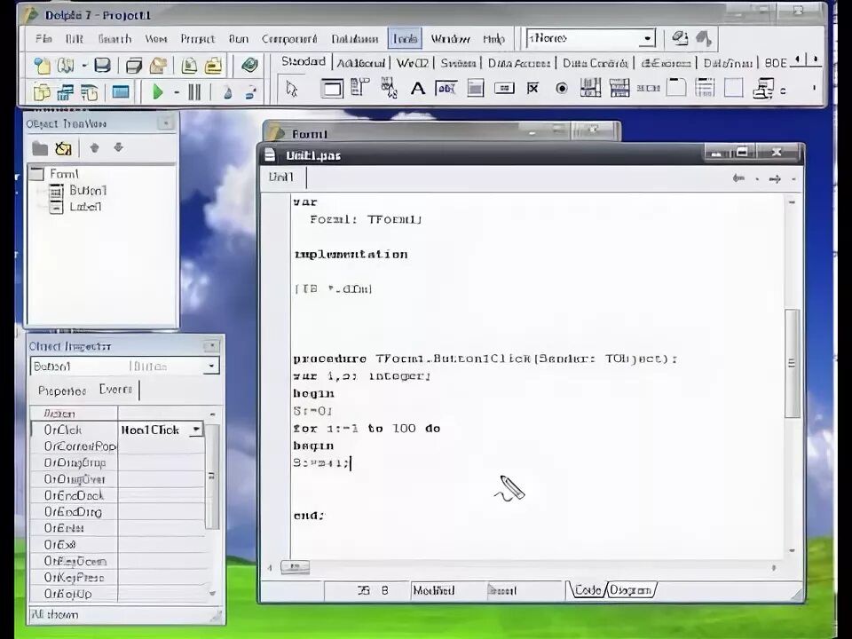Image resolution: width=852 pixels, height=639 pixels.
Task: Click the Open file toolbar icon
Action: pyautogui.click(x=66, y=66)
